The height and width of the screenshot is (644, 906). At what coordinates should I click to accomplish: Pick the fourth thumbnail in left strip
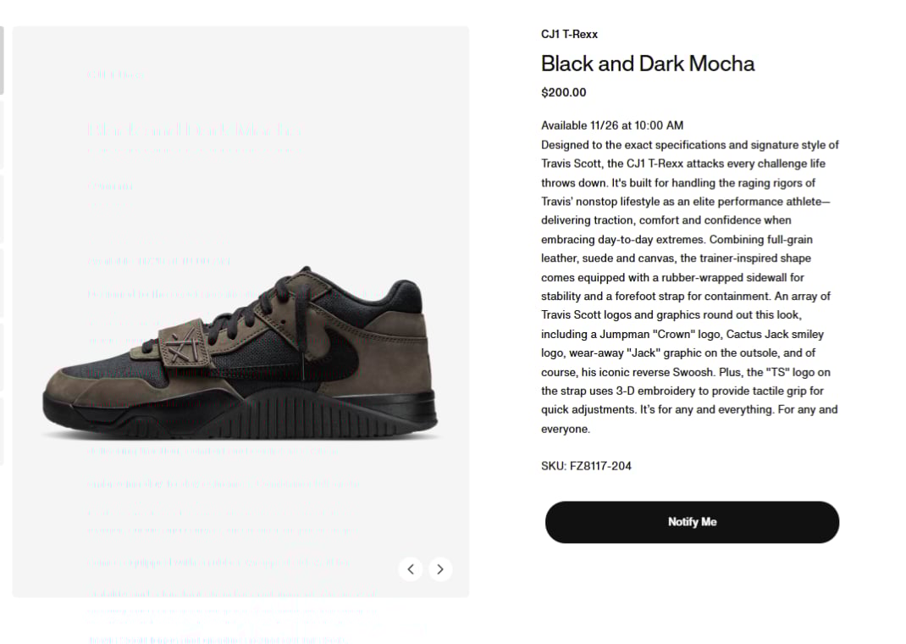click(x=2, y=283)
